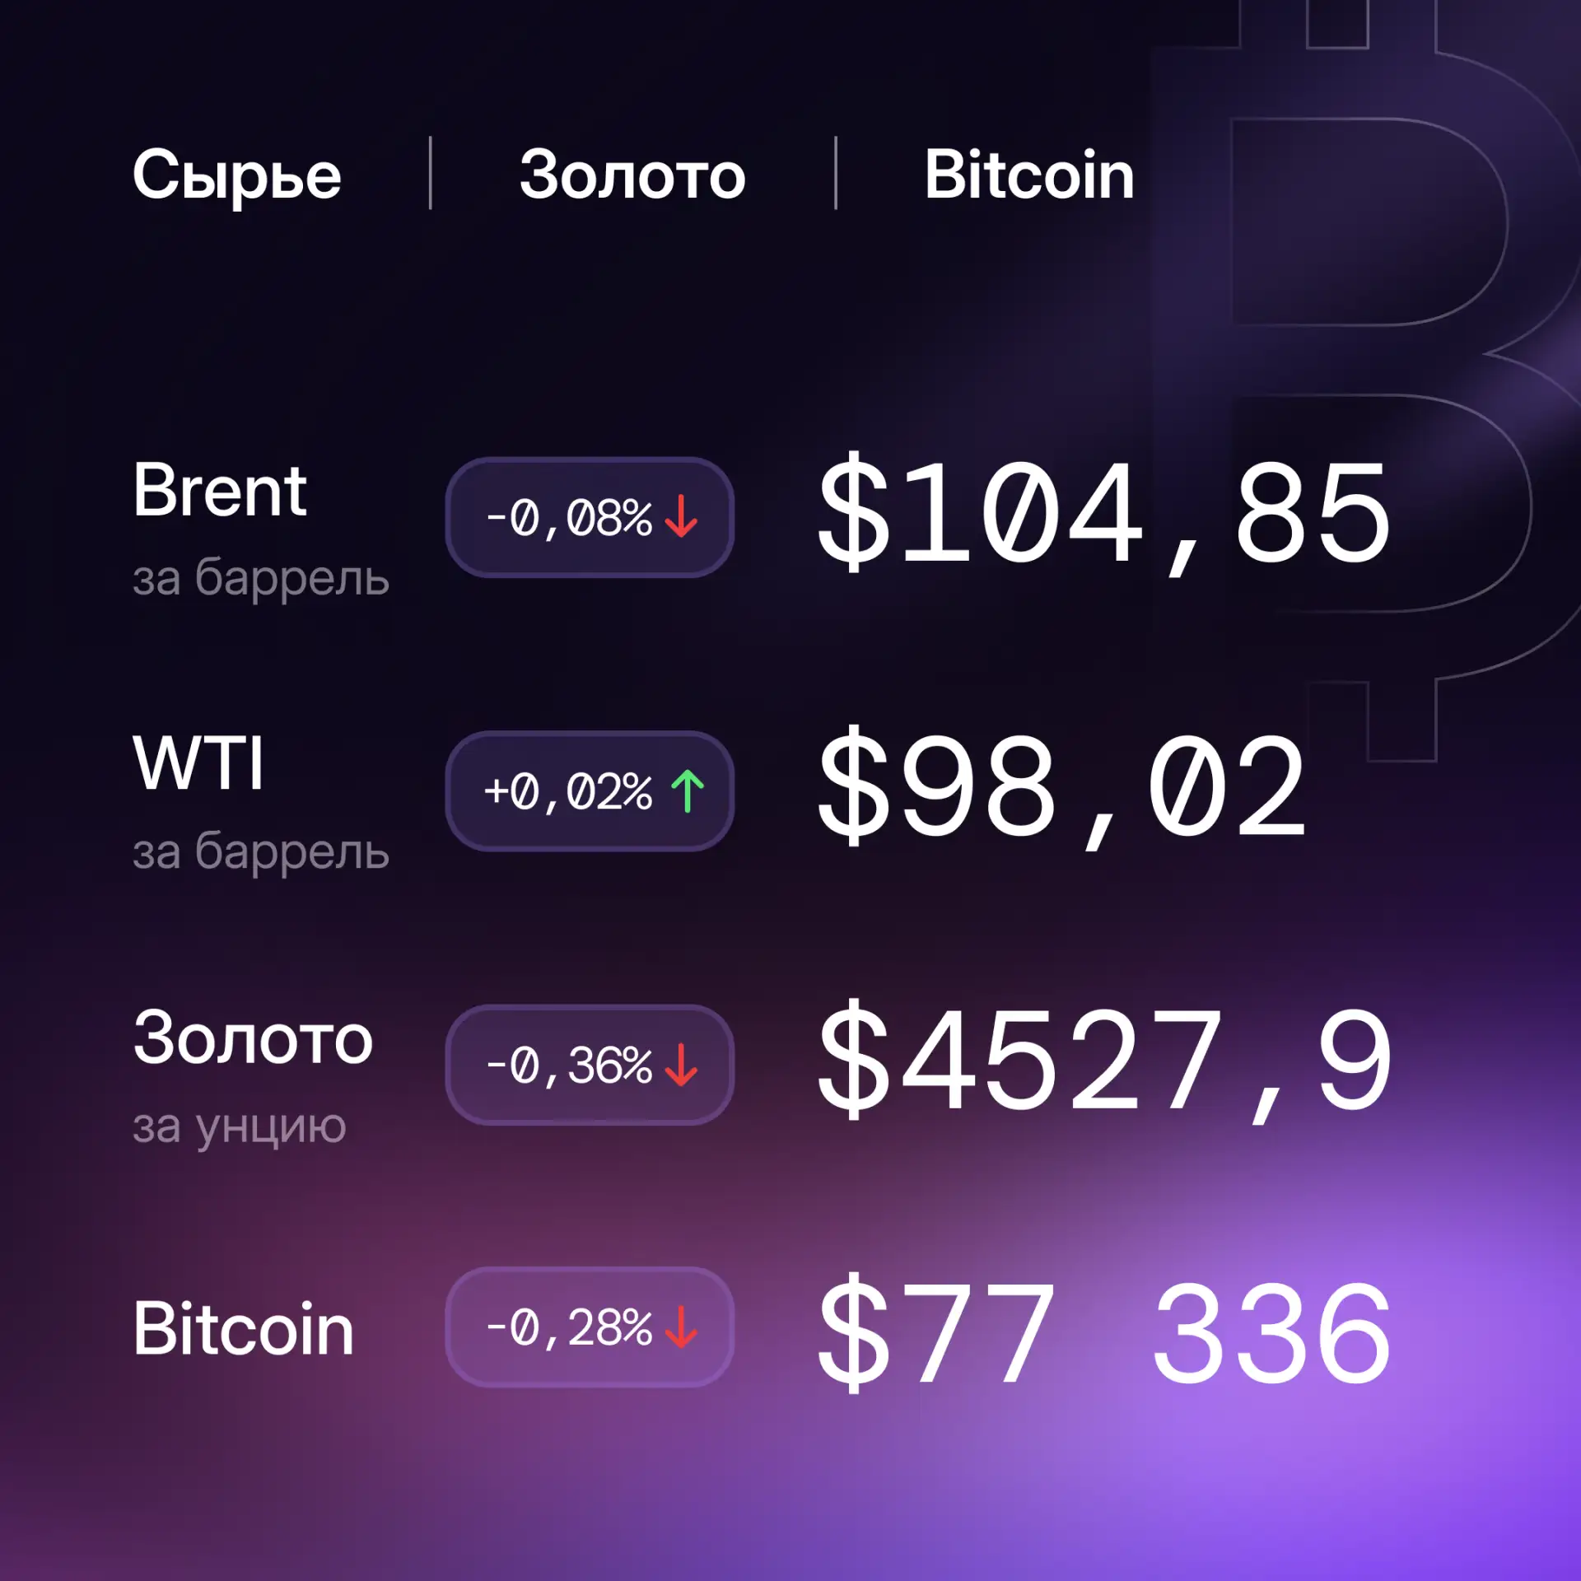Screen dimensions: 1581x1581
Task: Click the $98,02 WTI price
Action: coord(1062,788)
